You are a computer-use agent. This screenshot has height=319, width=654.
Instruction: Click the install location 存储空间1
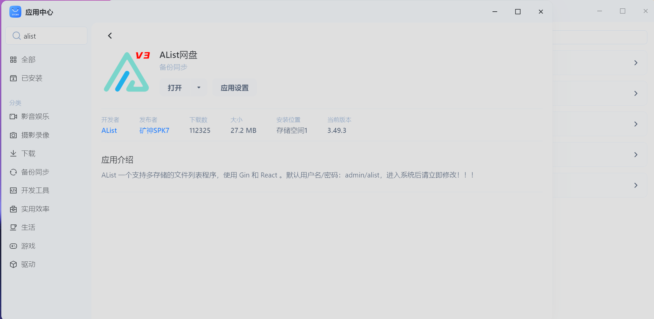292,131
